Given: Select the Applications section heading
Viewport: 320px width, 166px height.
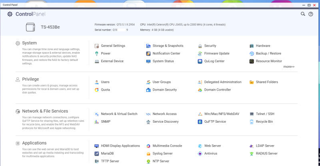Looking at the screenshot, I should pyautogui.click(x=34, y=143).
